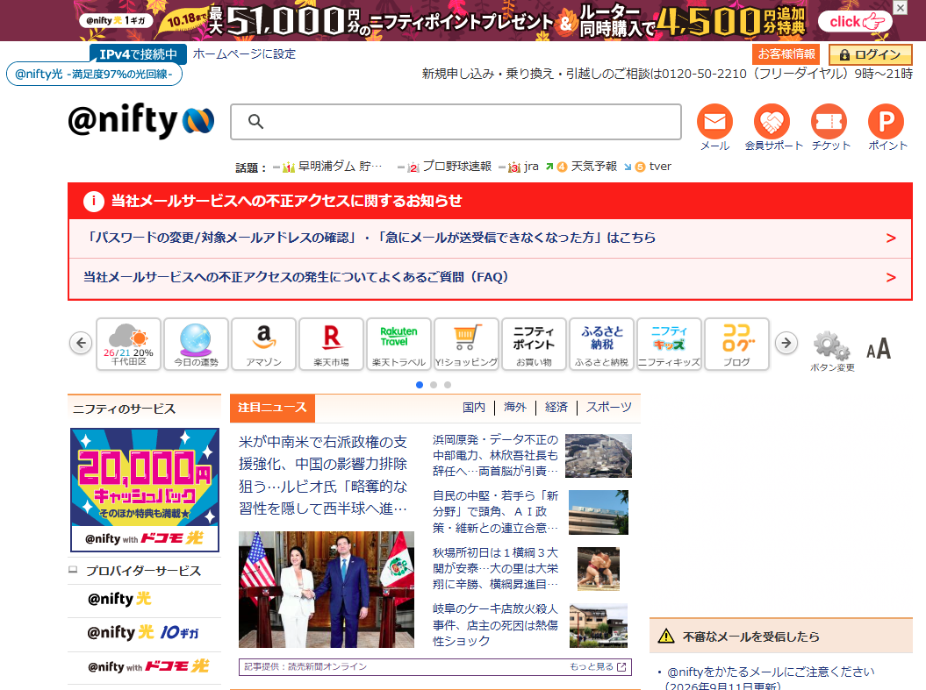The image size is (926, 690).
Task: Click set as homepage link
Action: (x=244, y=53)
